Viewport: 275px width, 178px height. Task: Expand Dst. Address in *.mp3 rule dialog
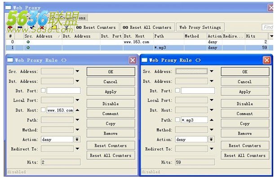pyautogui.click(x=212, y=81)
